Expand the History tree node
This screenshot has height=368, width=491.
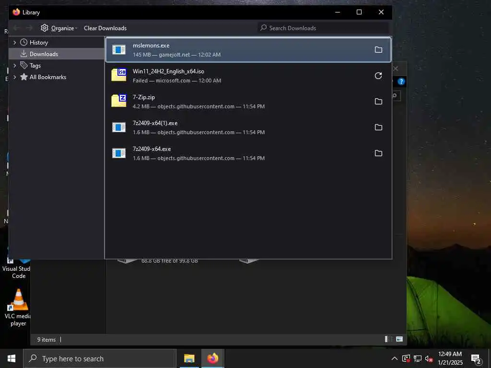(x=14, y=42)
